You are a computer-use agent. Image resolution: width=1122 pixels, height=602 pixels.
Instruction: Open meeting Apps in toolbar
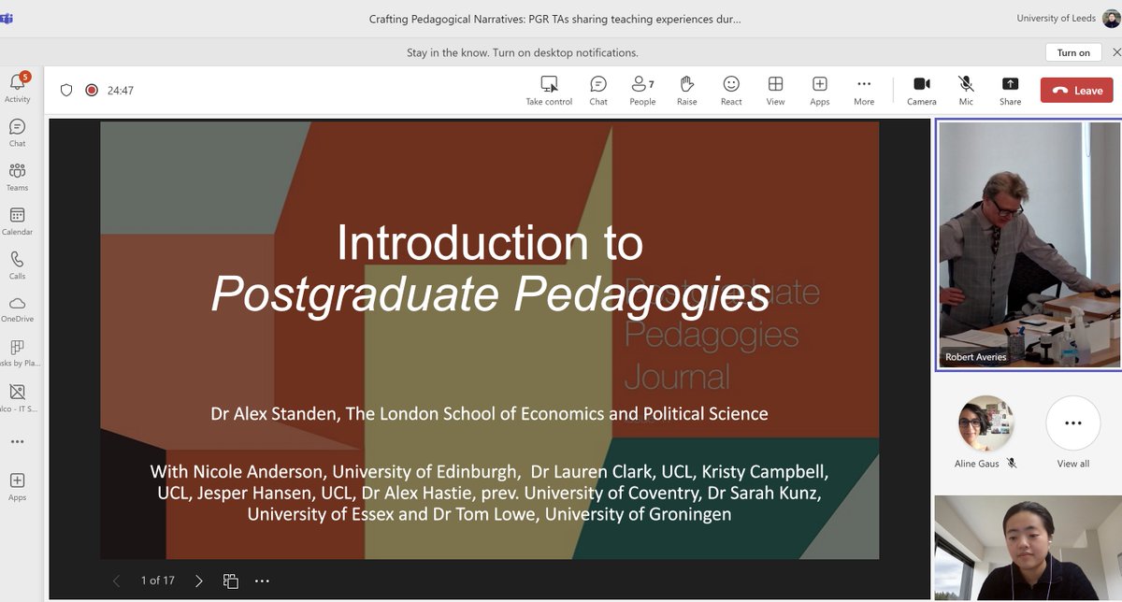click(x=820, y=91)
